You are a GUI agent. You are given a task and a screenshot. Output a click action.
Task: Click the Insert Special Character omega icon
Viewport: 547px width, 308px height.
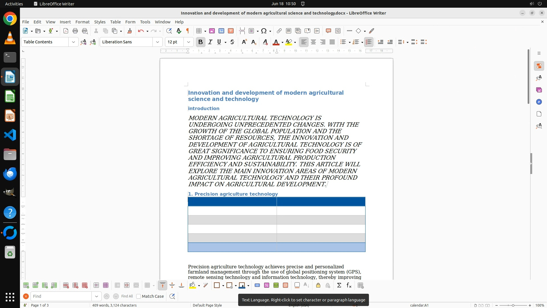coord(264,31)
